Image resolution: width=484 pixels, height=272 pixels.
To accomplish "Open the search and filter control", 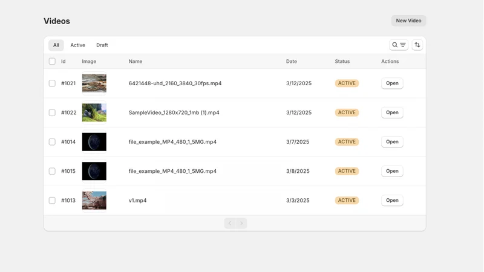I will [399, 45].
